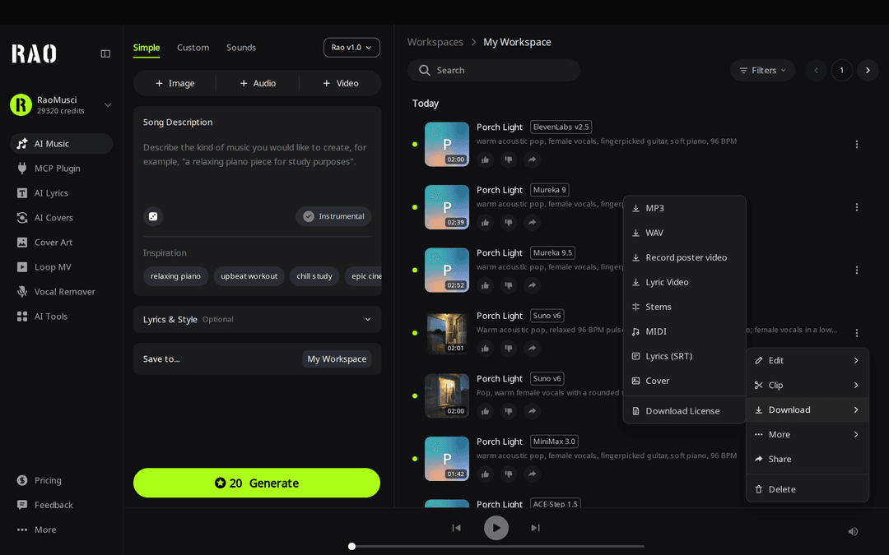
Task: Expand Edit submenu
Action: 808,361
